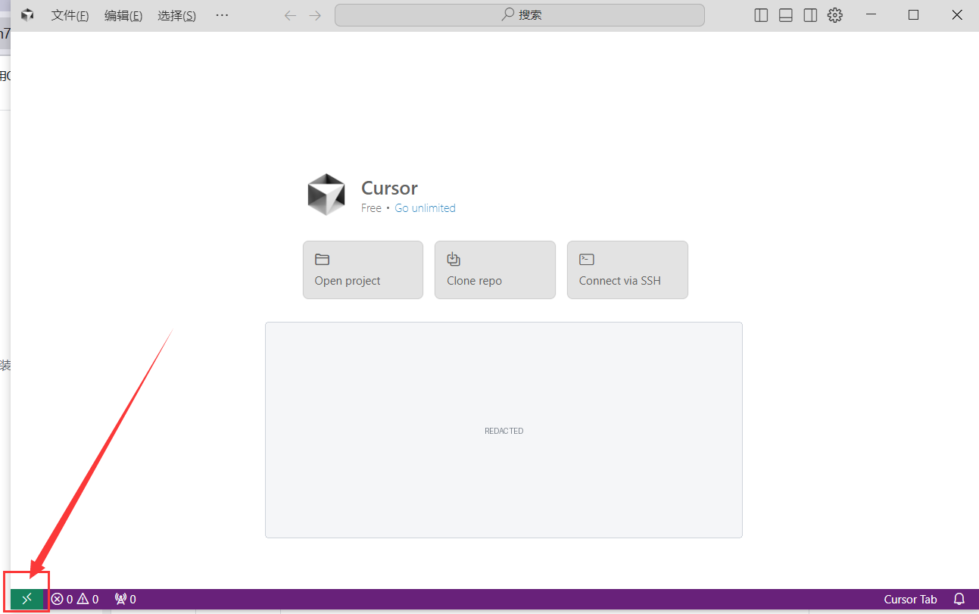Screen dimensions: 979x614
Task: Expand the hidden menus ellipsis
Action: point(222,15)
